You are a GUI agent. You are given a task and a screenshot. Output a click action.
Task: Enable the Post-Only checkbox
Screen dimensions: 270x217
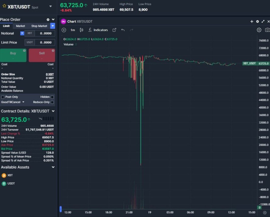point(3,97)
